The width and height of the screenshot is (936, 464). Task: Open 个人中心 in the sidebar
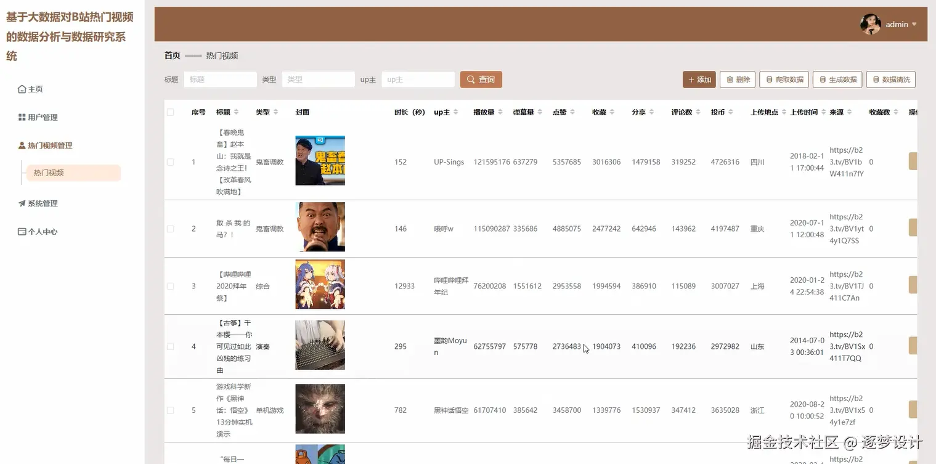(x=38, y=232)
